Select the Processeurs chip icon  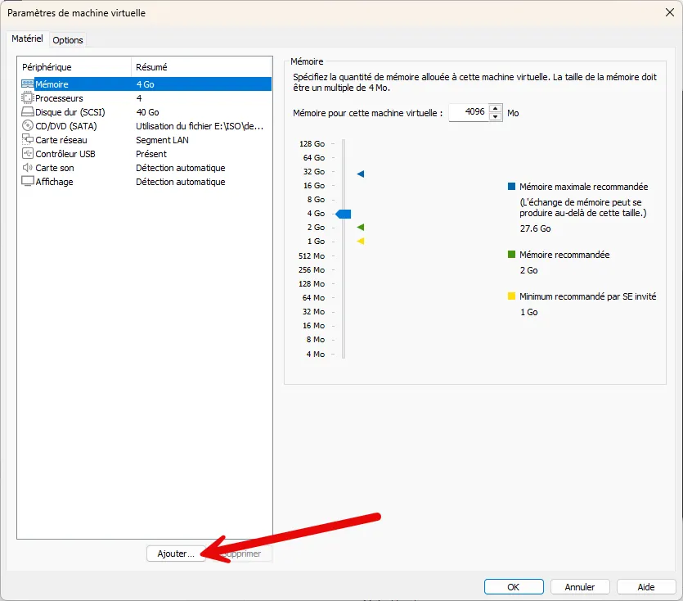tap(27, 98)
